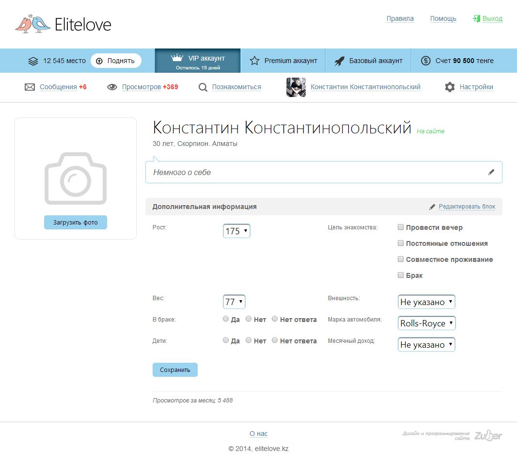The height and width of the screenshot is (467, 517).
Task: Click the Elitelove birds logo
Action: click(x=32, y=24)
